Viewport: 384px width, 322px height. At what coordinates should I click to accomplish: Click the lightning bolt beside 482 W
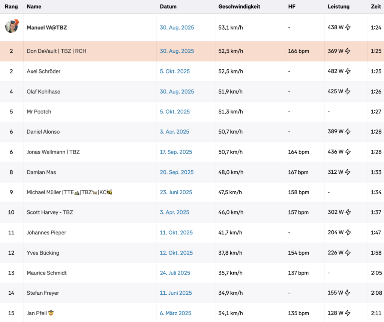(348, 71)
